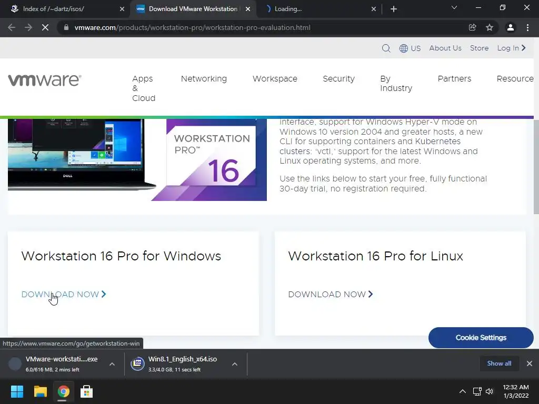The height and width of the screenshot is (404, 539).
Task: Click the Cookie Settings button
Action: 481,338
